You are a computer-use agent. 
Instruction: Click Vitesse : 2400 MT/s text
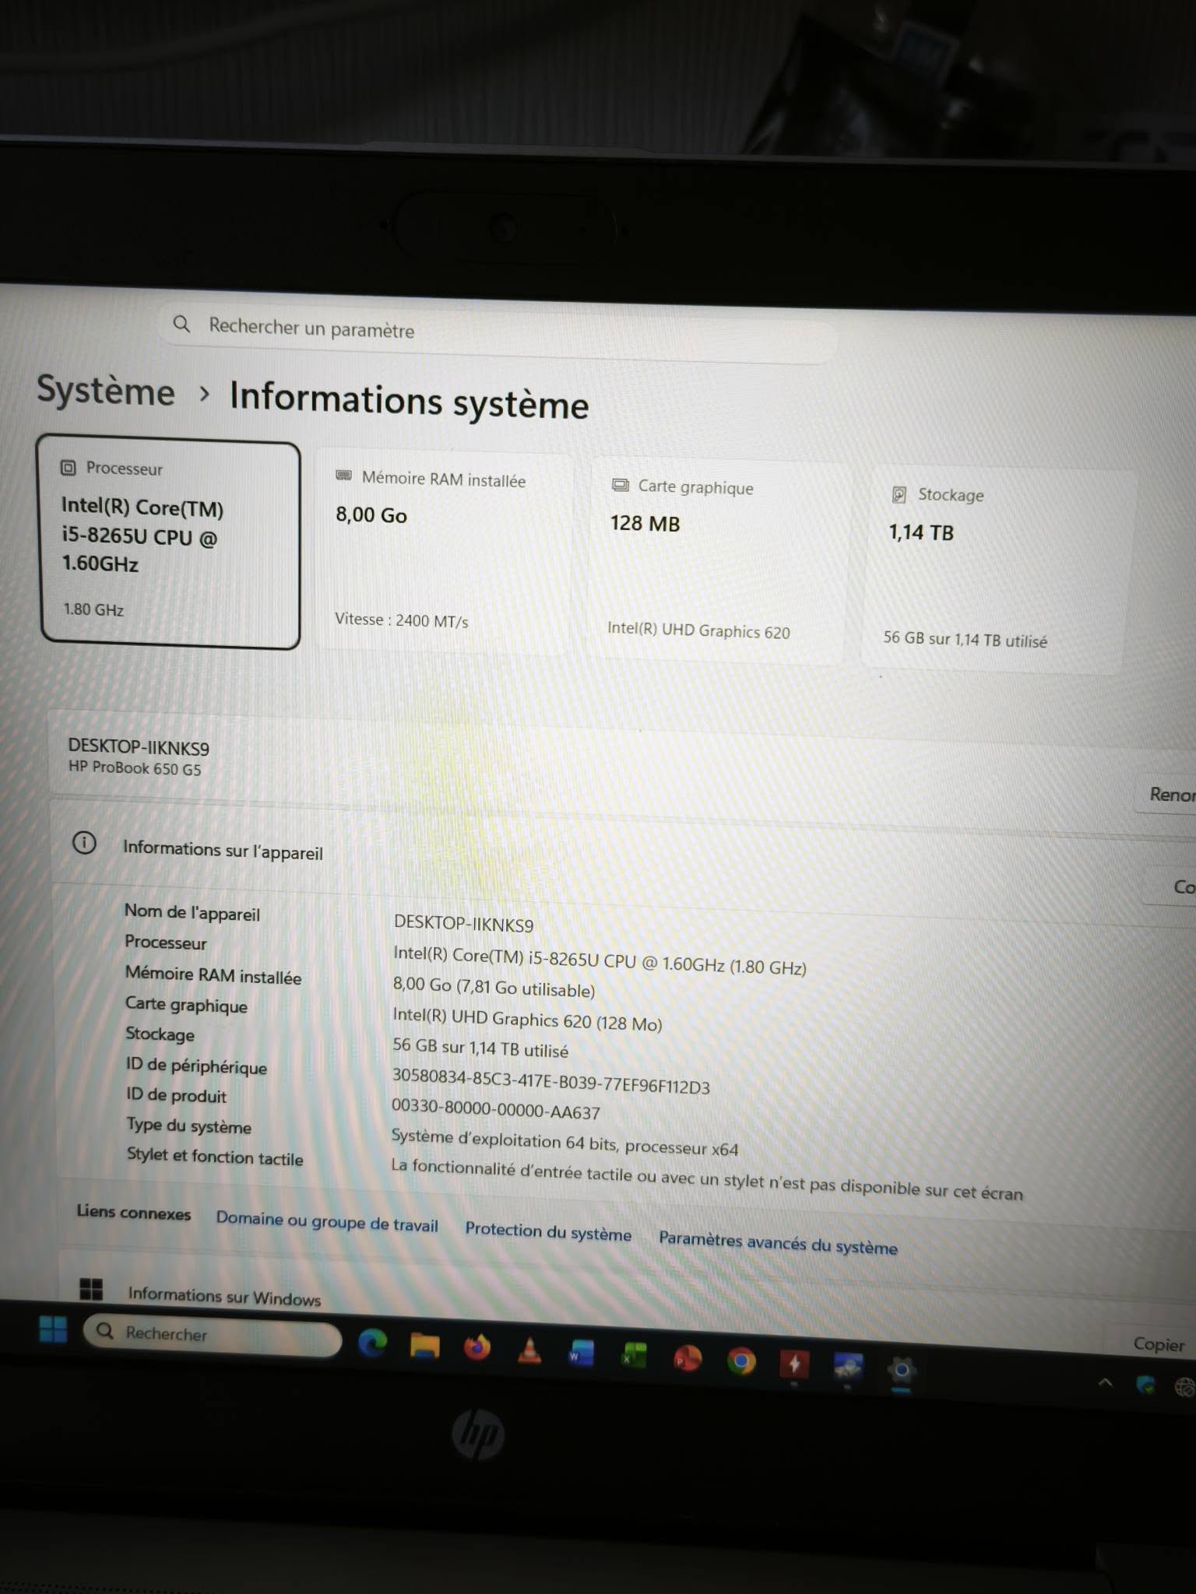(x=401, y=620)
